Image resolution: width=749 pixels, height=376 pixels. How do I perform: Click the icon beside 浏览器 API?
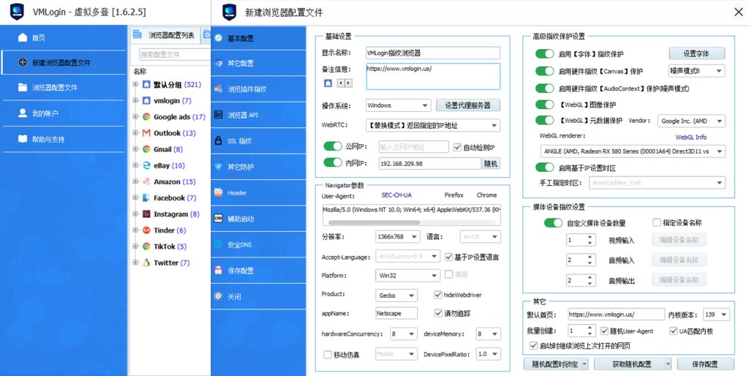point(219,115)
